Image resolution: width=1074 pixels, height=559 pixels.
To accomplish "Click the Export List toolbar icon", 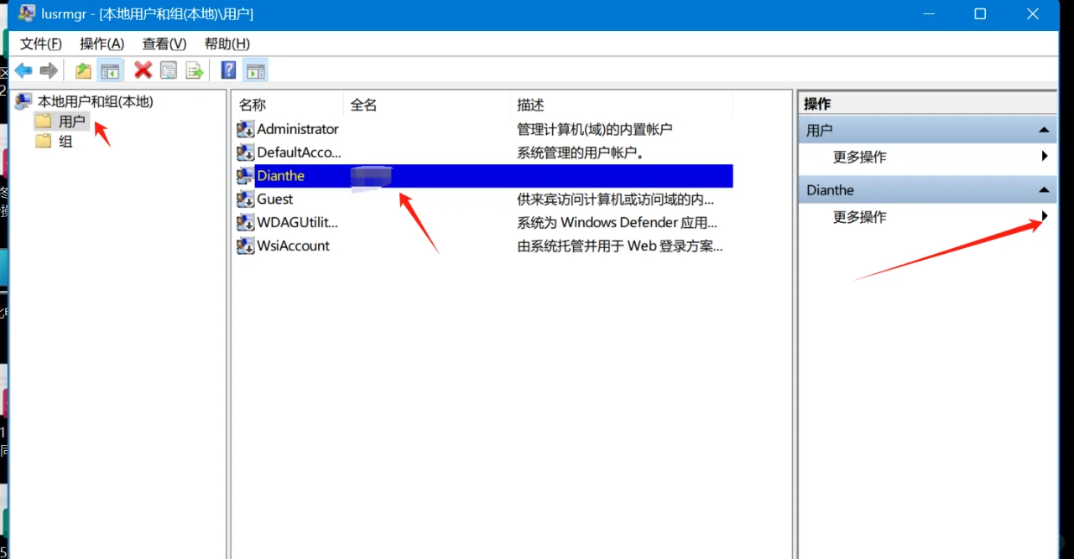I will (195, 70).
